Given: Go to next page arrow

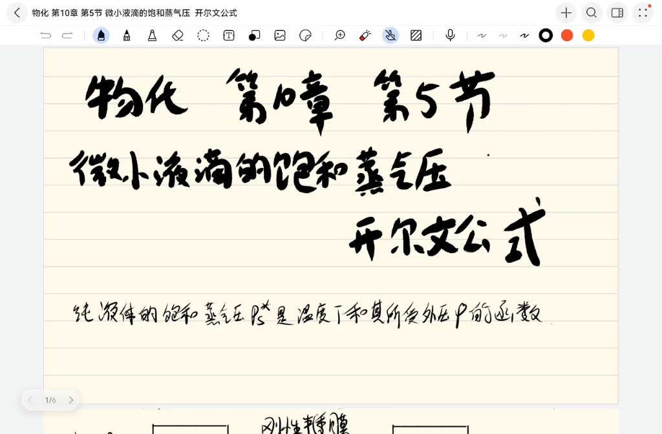Looking at the screenshot, I should [x=71, y=400].
